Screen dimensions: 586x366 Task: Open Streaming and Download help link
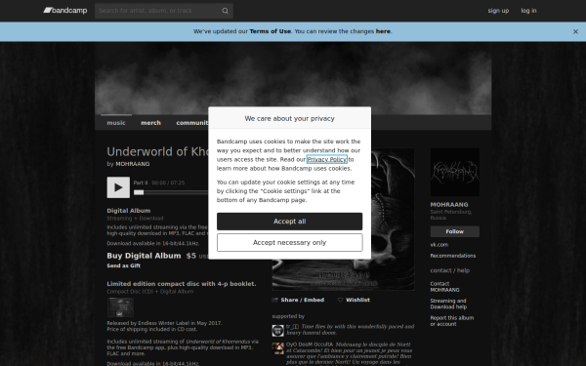point(448,304)
